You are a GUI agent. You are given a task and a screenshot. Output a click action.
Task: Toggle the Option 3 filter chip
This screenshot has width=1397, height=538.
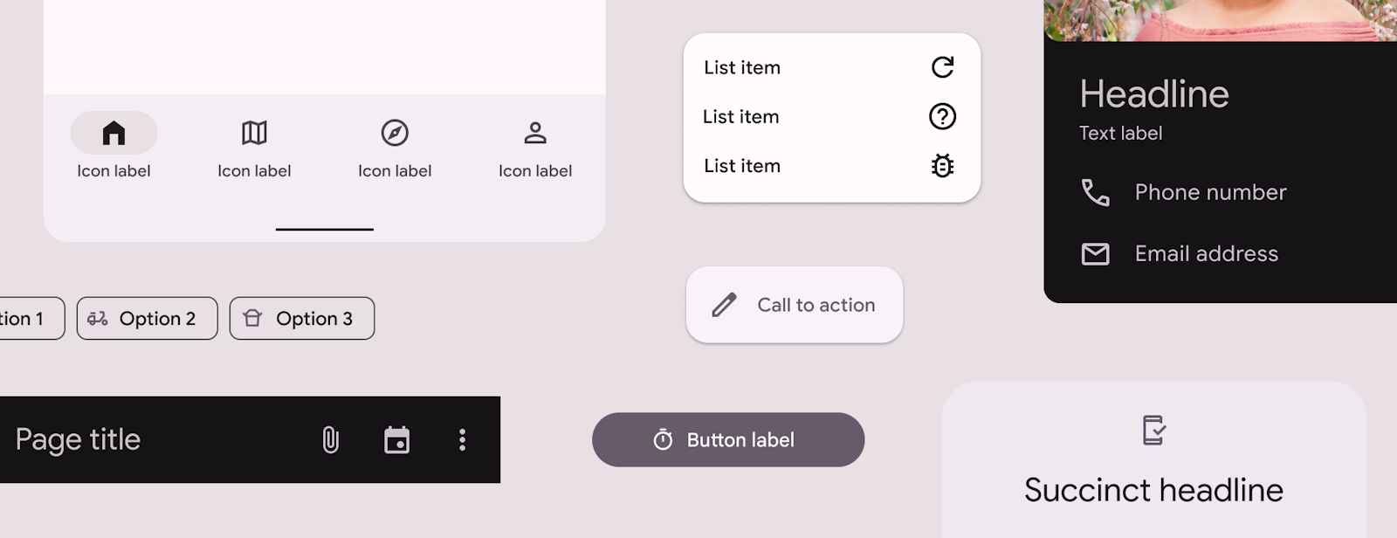point(301,318)
